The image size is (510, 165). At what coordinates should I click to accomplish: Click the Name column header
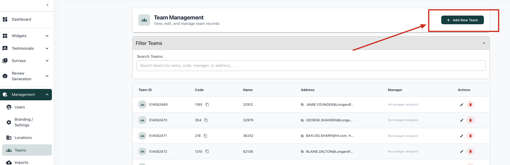point(248,90)
